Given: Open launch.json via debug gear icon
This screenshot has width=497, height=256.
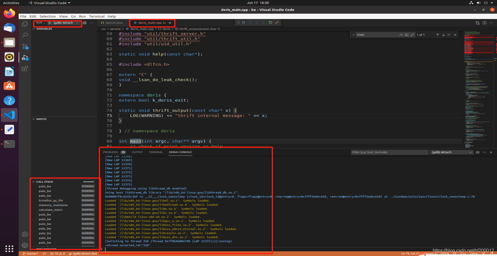Looking at the screenshot, I should [x=85, y=23].
